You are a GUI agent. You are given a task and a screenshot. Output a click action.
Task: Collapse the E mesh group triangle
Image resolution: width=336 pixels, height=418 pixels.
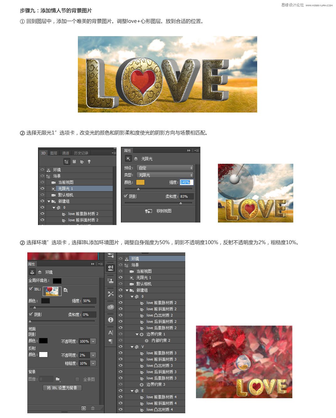[x=132, y=391]
